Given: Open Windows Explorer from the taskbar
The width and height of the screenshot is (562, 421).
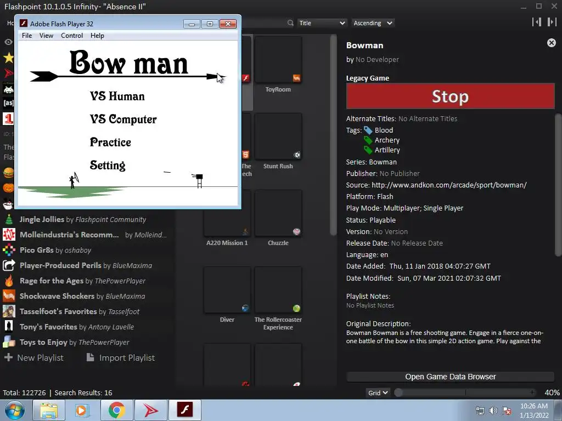Looking at the screenshot, I should (x=49, y=410).
